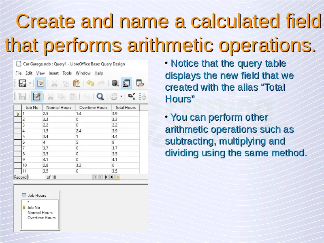Image resolution: width=324 pixels, height=243 pixels.
Task: Go to the previous record
Action: [100, 177]
